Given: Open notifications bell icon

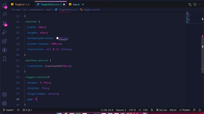Looking at the screenshot, I should coord(200,110).
